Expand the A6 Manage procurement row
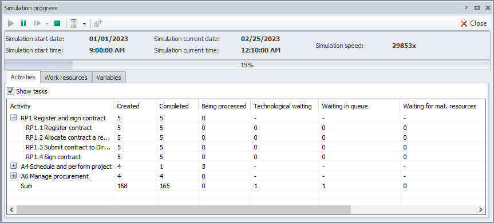This screenshot has height=223, width=494. [x=13, y=176]
